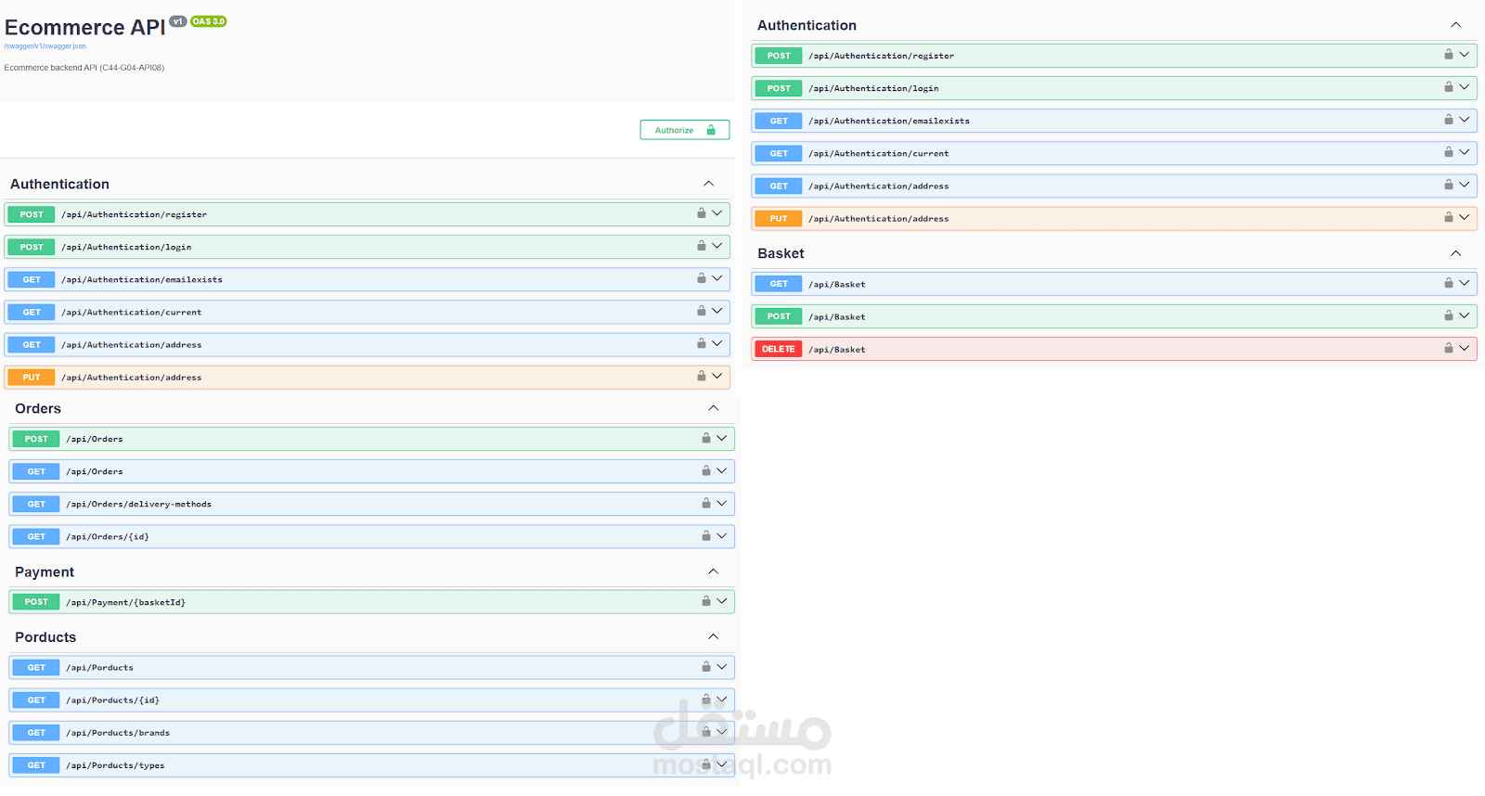
Task: Click the lock icon on /api/Payment/{basketId} row
Action: (x=706, y=601)
